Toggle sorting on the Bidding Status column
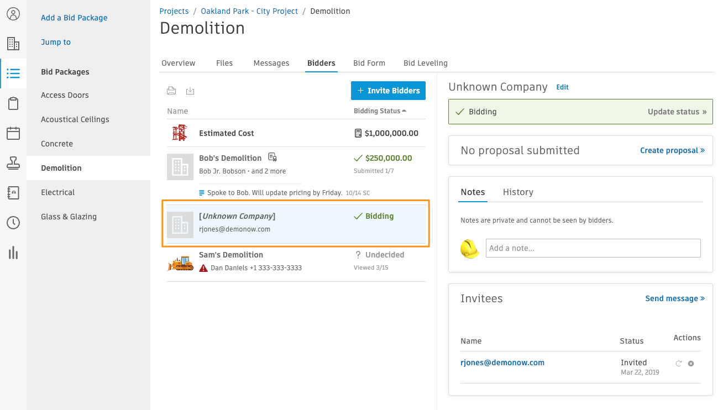The height and width of the screenshot is (410, 723). (x=379, y=111)
